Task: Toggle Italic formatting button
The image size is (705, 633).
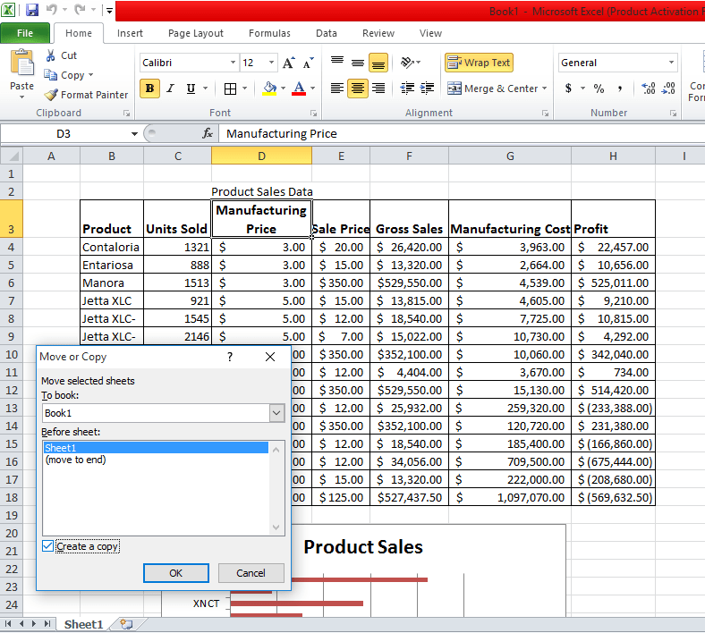Action: click(170, 89)
